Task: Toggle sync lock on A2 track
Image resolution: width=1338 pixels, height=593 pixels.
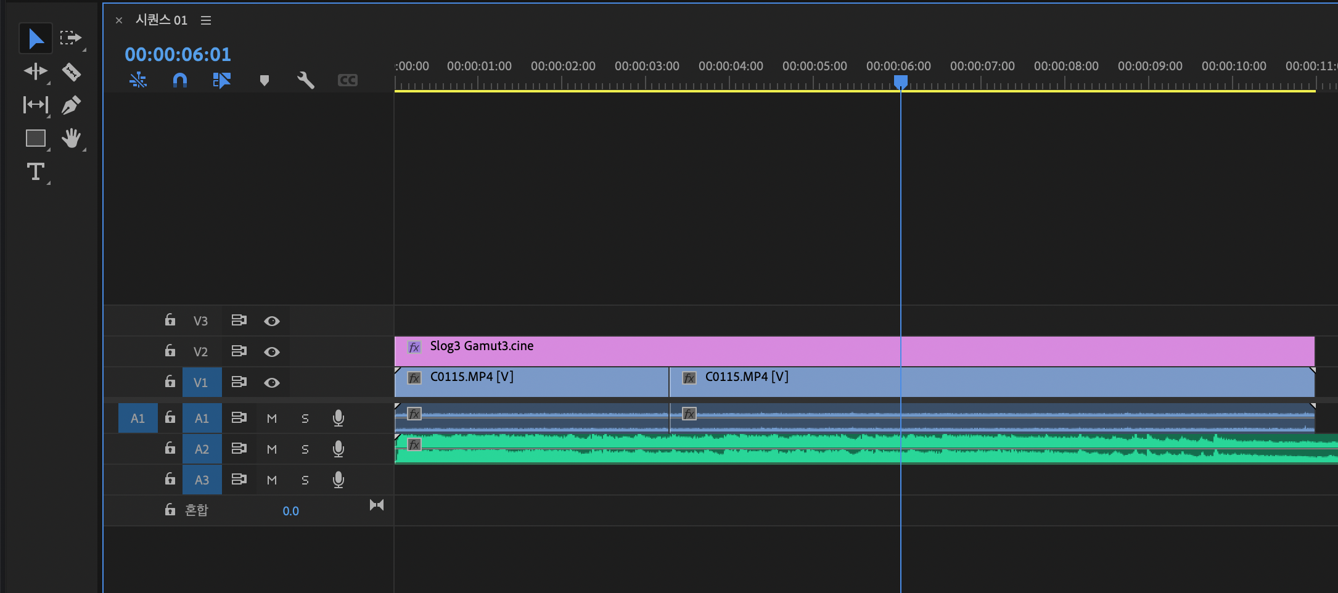Action: point(239,449)
